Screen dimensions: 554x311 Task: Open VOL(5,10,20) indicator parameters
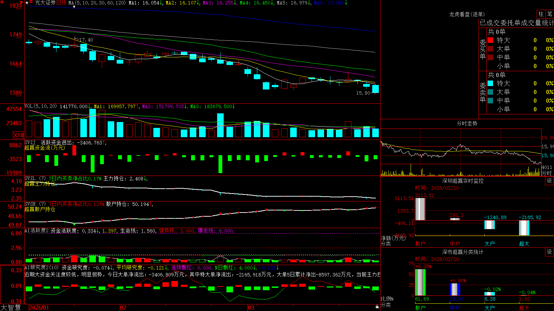point(41,106)
